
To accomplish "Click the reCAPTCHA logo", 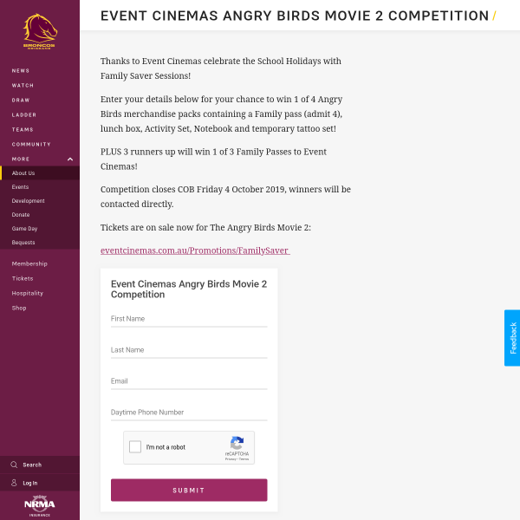I will click(x=237, y=443).
